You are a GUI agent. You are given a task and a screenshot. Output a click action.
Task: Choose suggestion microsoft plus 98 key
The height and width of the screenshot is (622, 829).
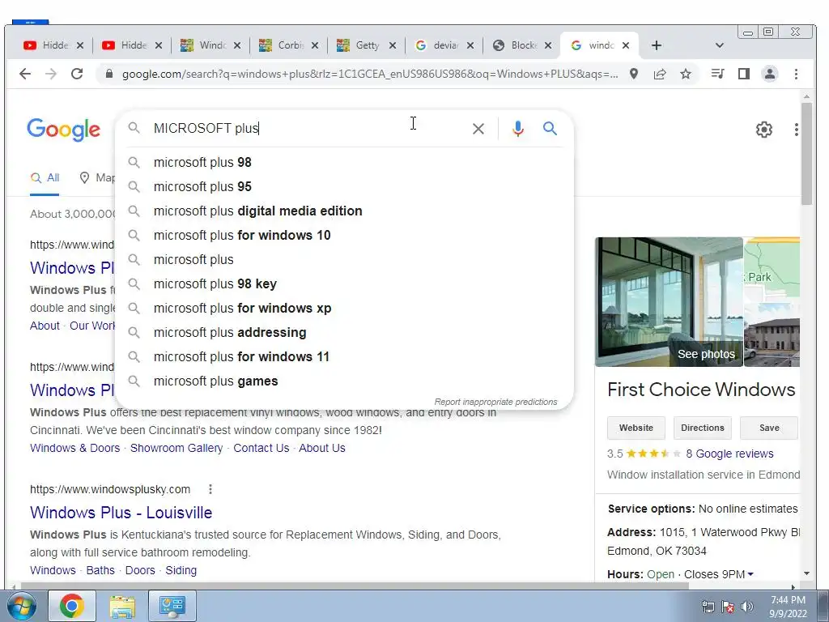pyautogui.click(x=344, y=284)
